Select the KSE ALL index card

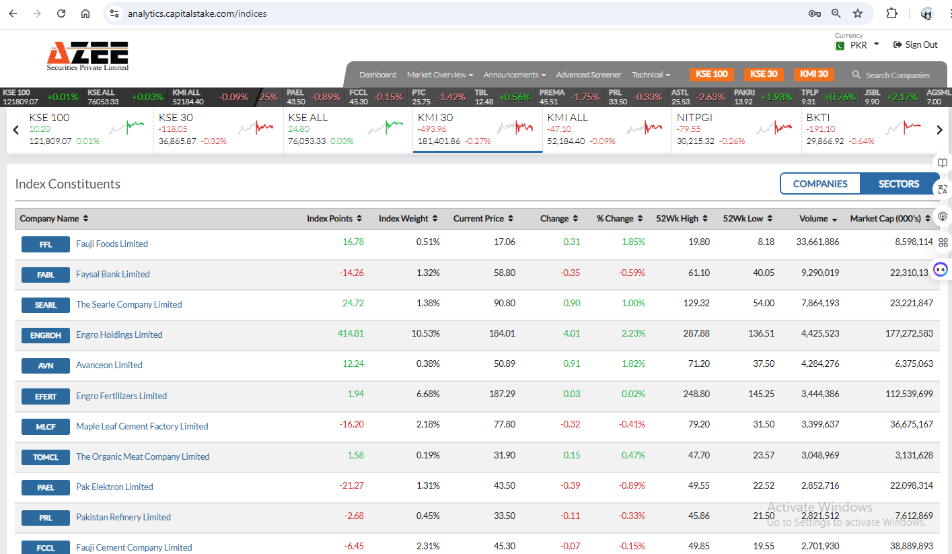348,129
